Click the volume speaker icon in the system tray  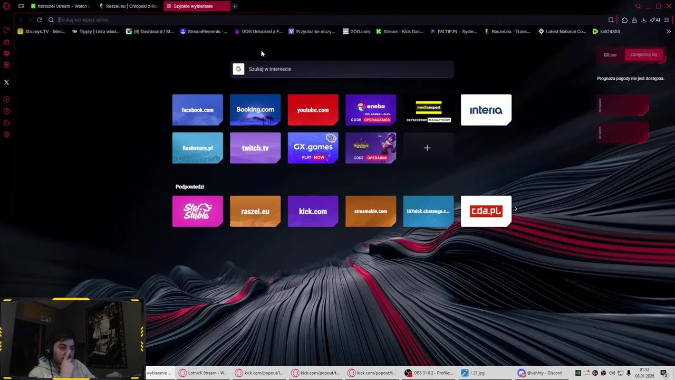612,373
